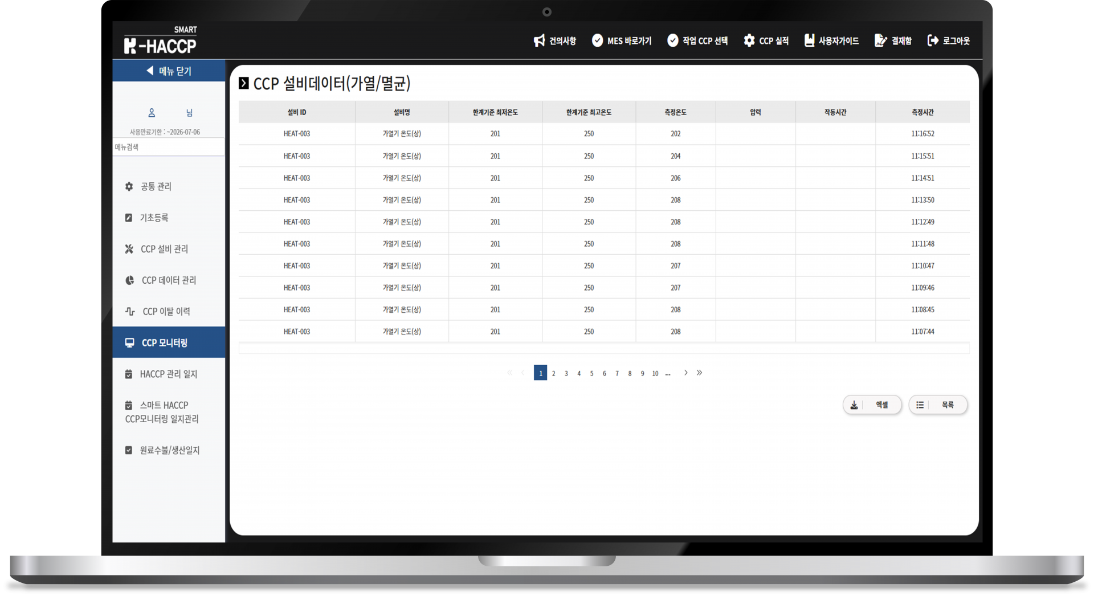Open the 원료수불/생산일지 menu

click(169, 450)
